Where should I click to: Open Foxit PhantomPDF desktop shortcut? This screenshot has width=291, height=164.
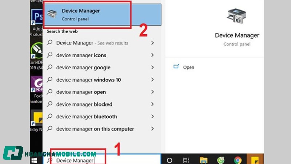(36, 90)
